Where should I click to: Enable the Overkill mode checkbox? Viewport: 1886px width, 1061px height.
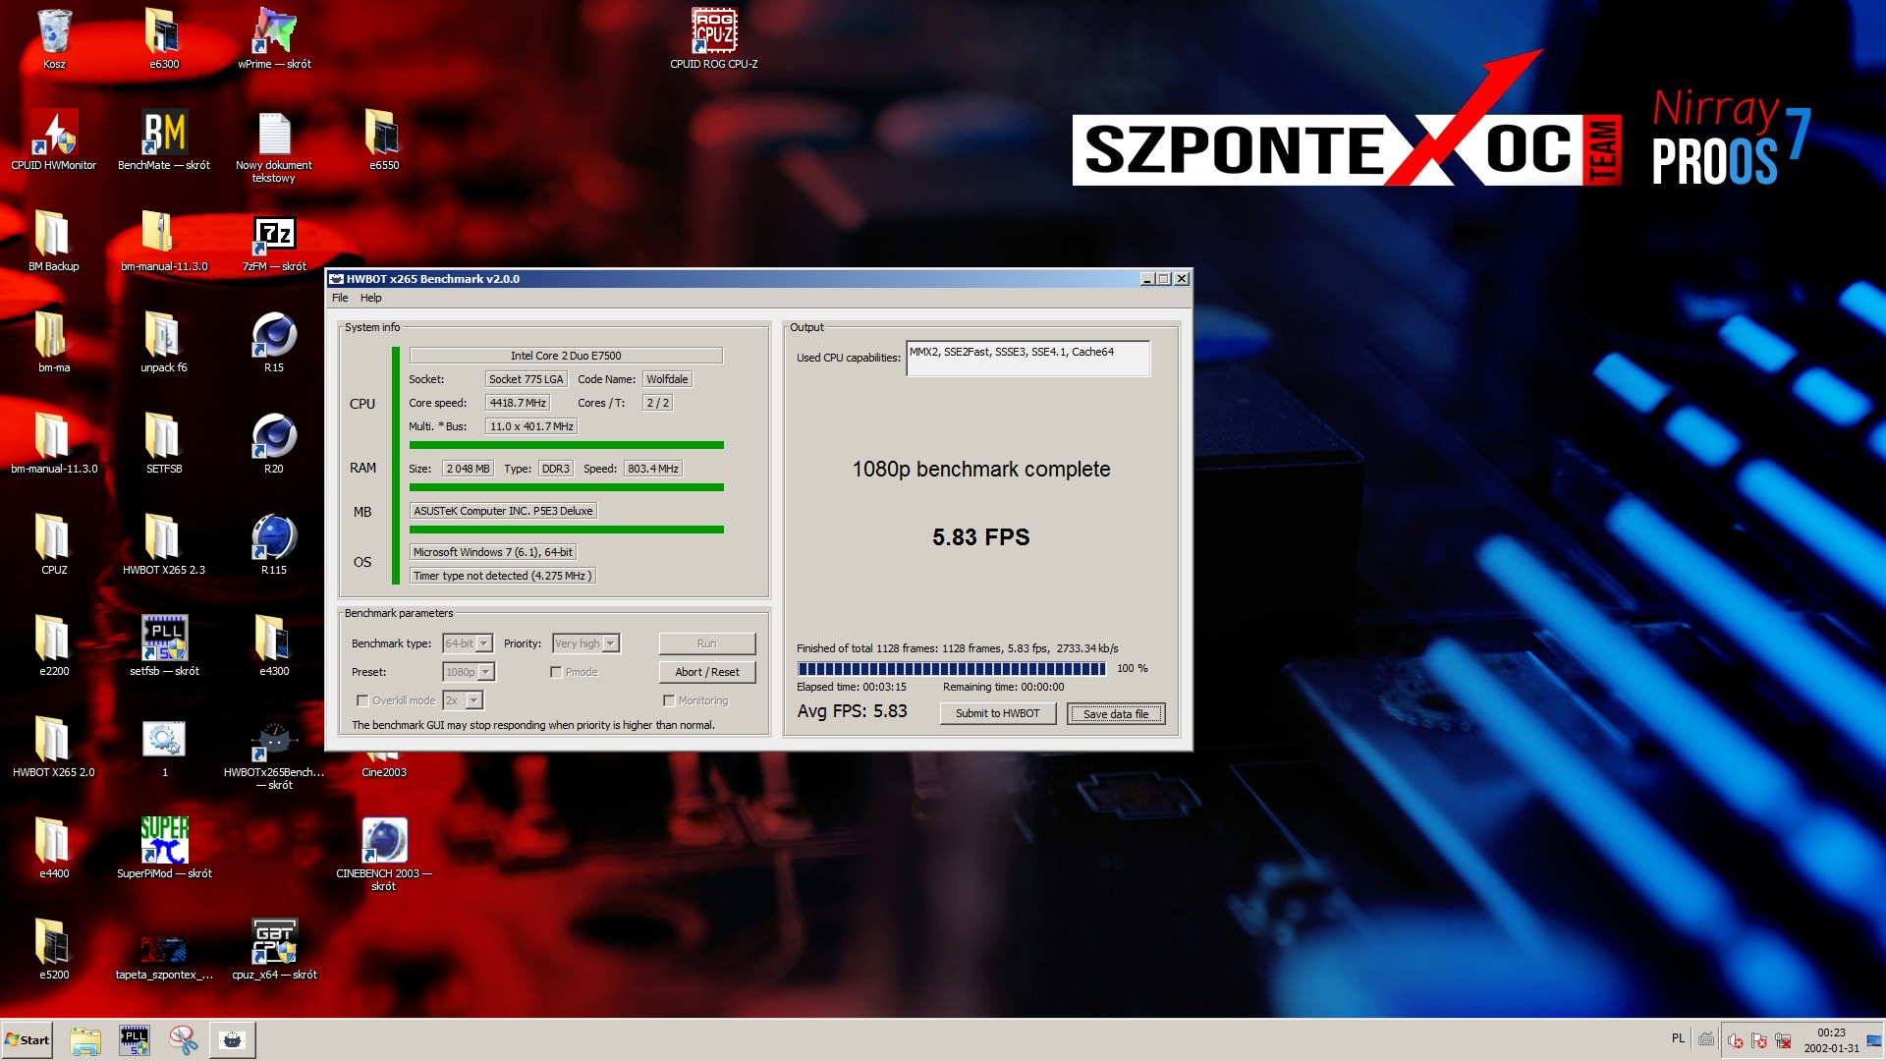pyautogui.click(x=362, y=700)
